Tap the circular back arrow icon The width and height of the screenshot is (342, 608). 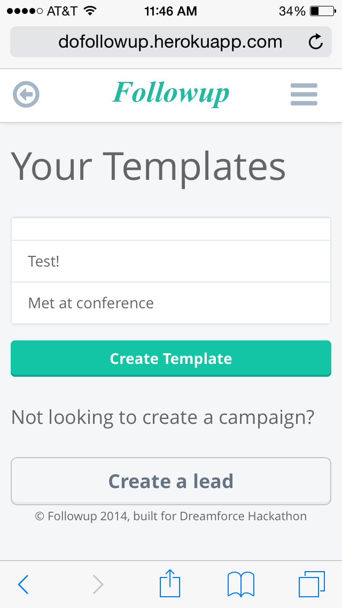point(26,95)
